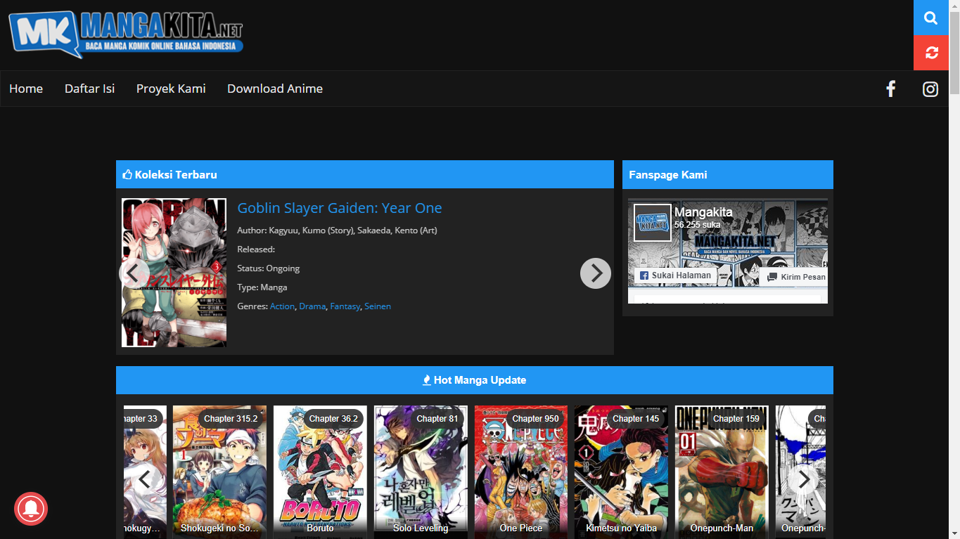Open Solo Leveling Chapter 81 cover
The height and width of the screenshot is (539, 960).
coord(421,472)
